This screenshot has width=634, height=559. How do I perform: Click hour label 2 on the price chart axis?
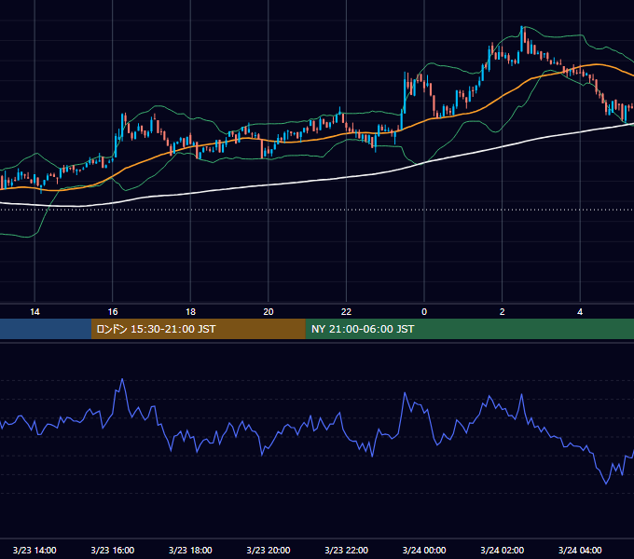503,311
